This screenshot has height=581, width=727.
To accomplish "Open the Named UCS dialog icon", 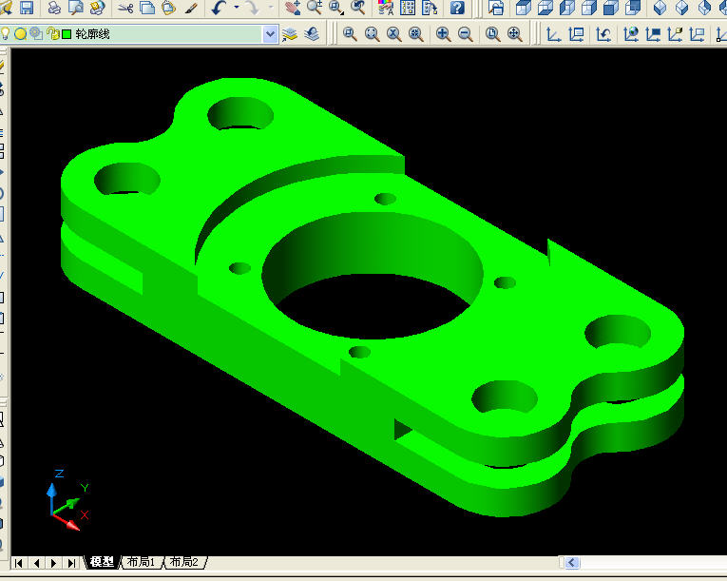I will click(x=576, y=34).
